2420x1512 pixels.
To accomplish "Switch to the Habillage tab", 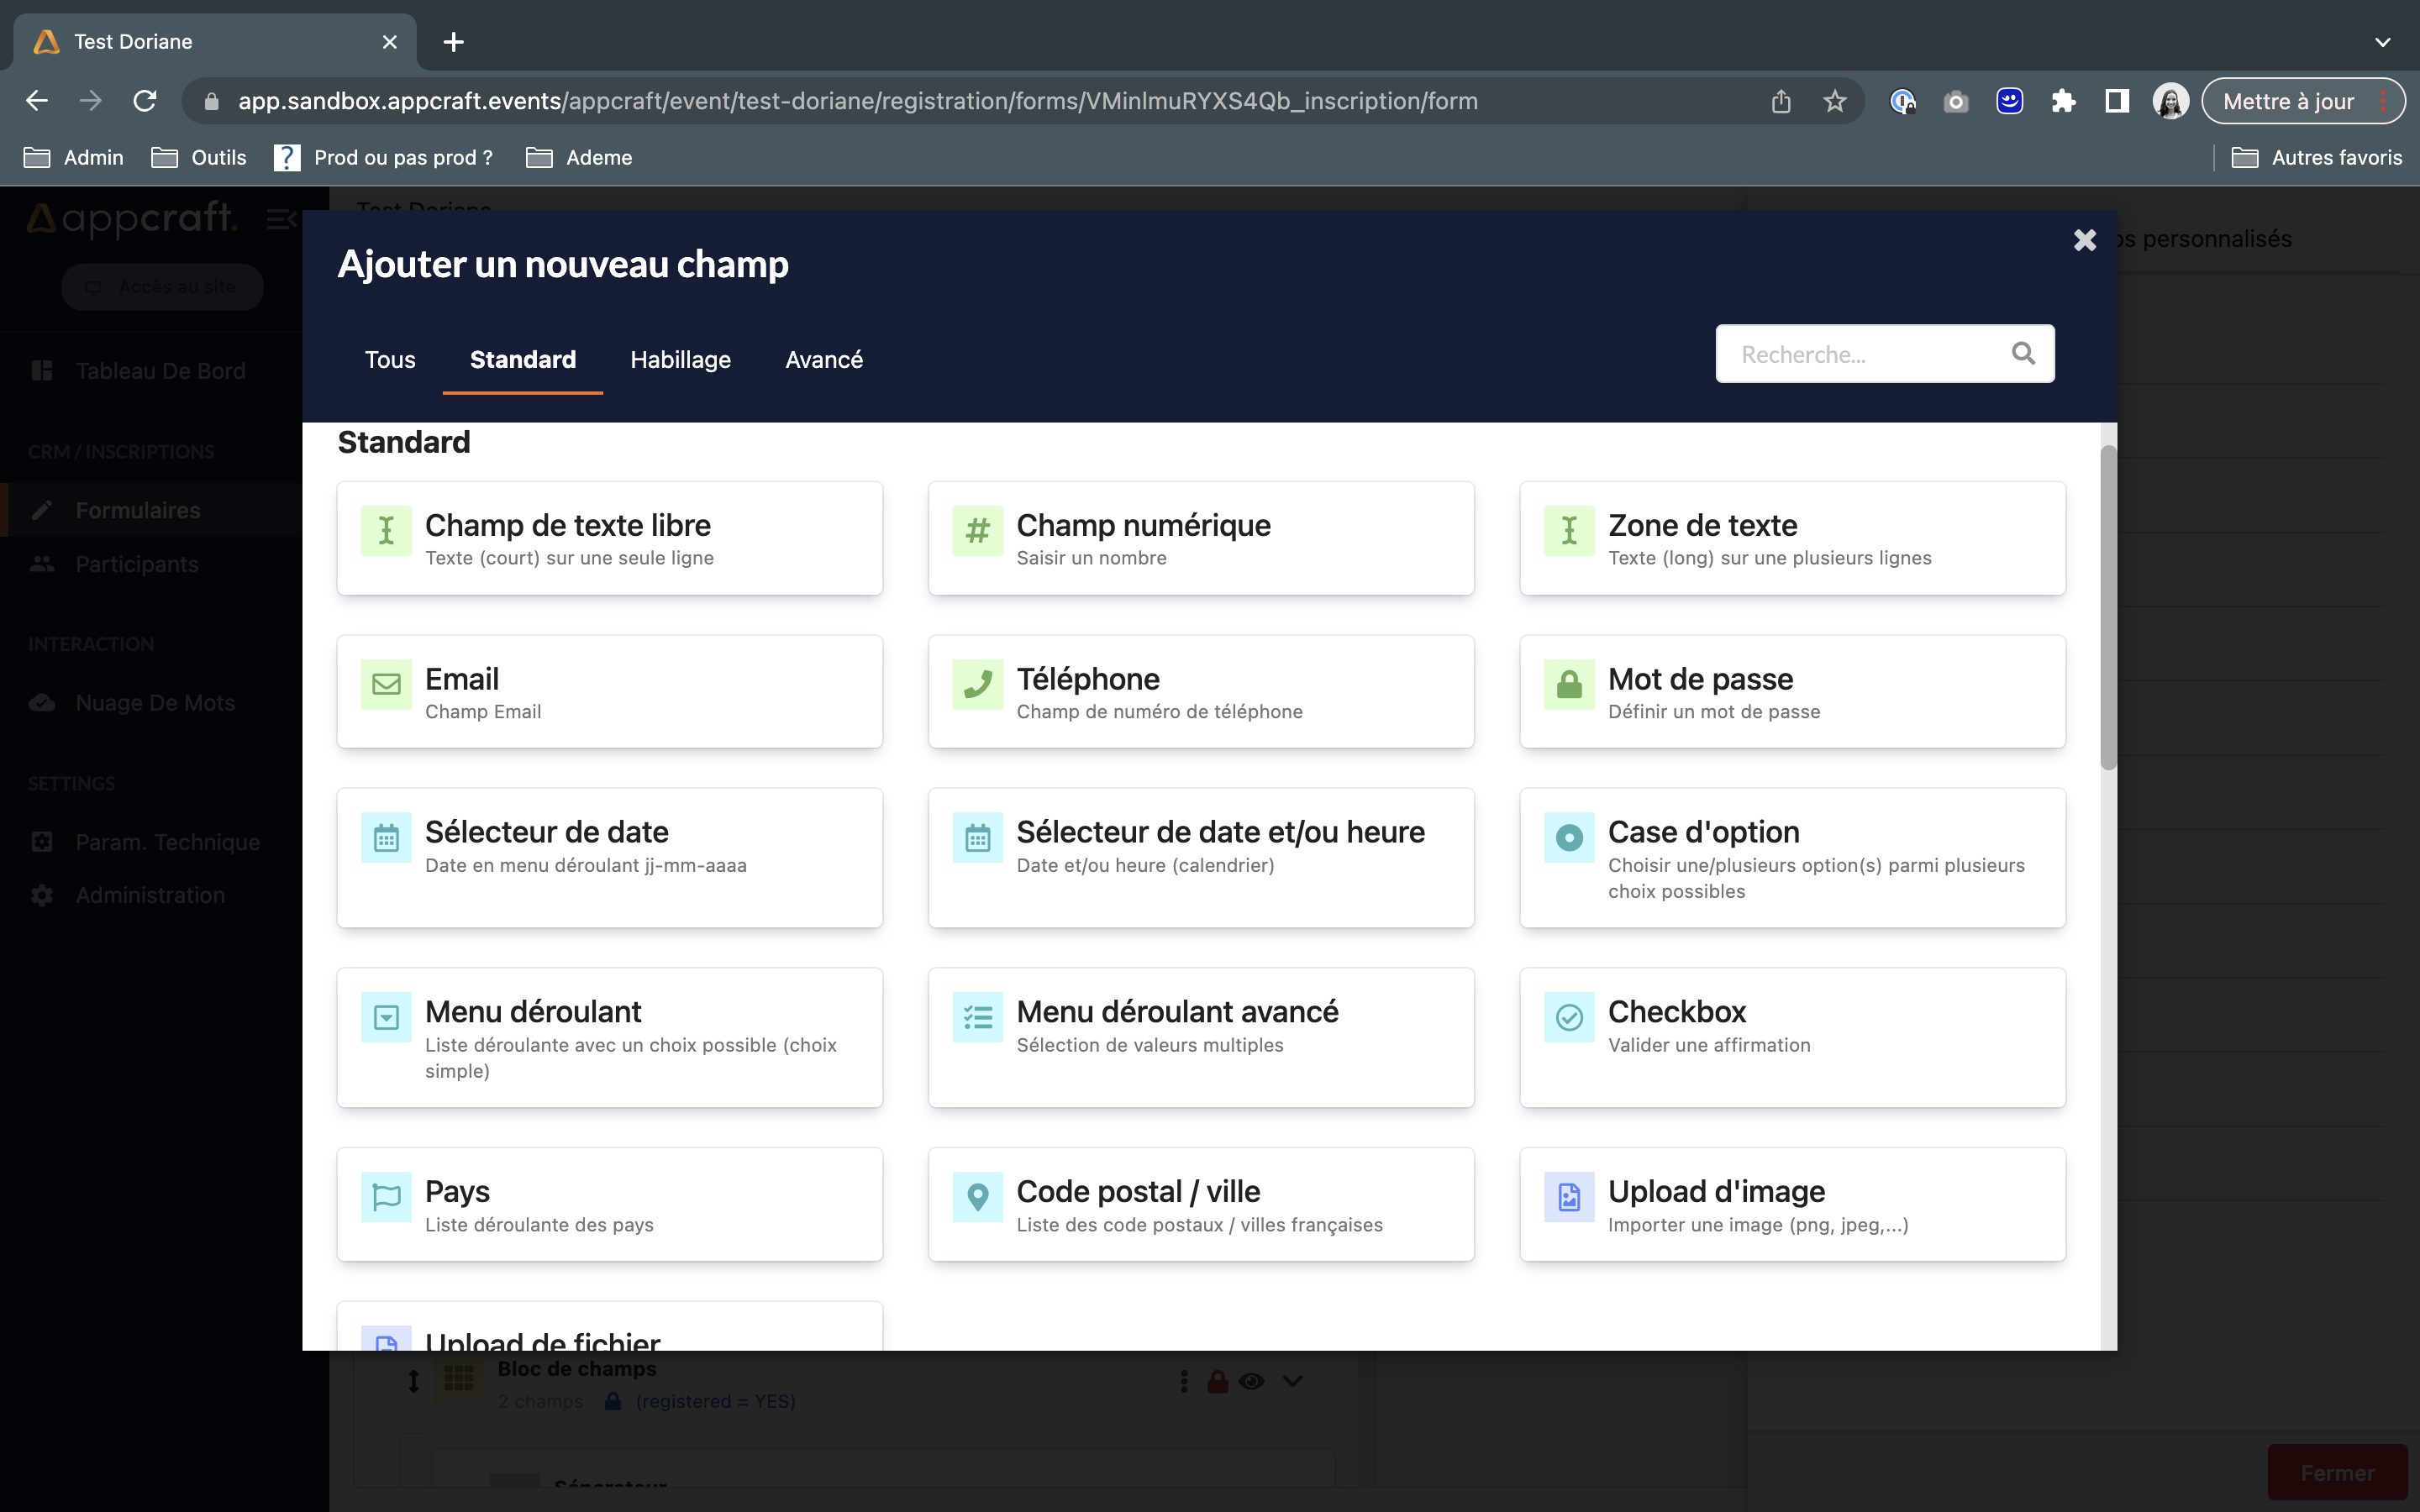I will 680,359.
